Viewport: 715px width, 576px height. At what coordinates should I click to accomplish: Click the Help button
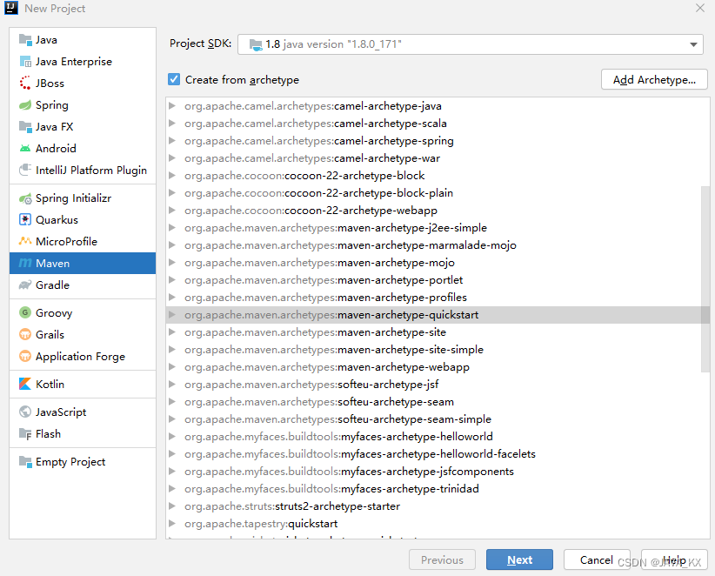click(x=674, y=559)
